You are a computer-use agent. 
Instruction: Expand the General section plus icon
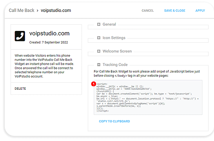point(99,24)
